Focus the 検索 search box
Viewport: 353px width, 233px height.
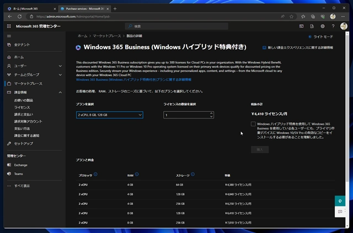[176, 26]
